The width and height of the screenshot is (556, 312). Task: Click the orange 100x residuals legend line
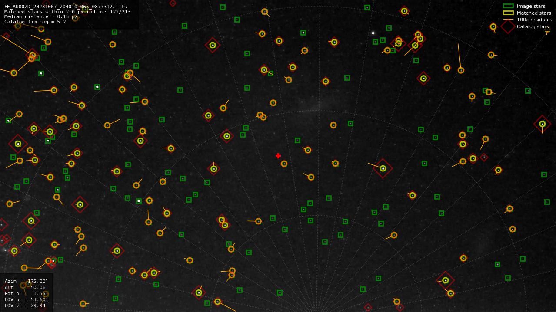[x=508, y=20]
